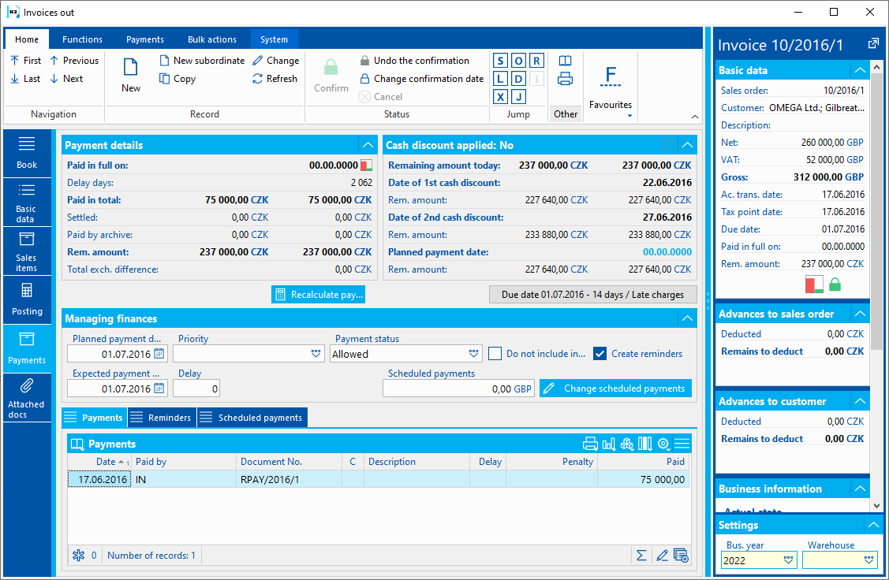Click Recalculate pay... button
Image resolution: width=889 pixels, height=580 pixels.
click(318, 295)
